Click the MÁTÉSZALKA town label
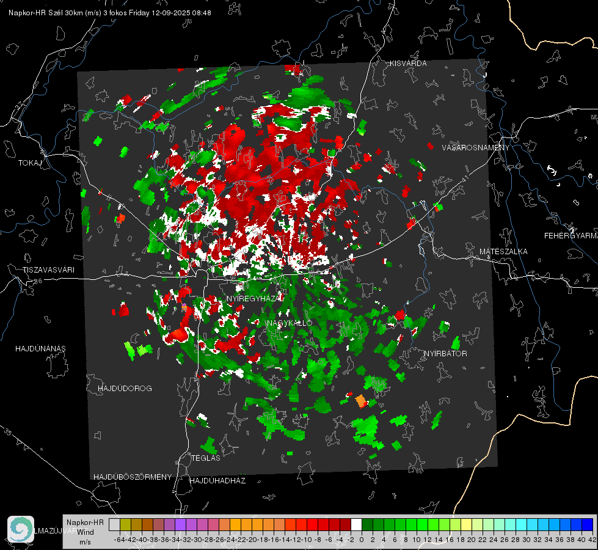The height and width of the screenshot is (550, 598). 503,252
